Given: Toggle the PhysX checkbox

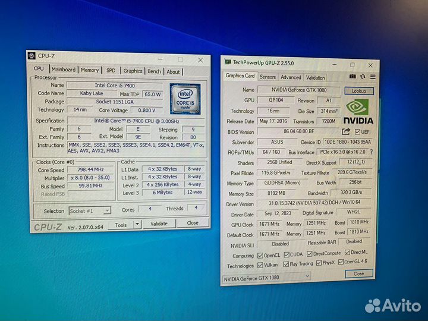Looking at the screenshot, I should (x=319, y=263).
